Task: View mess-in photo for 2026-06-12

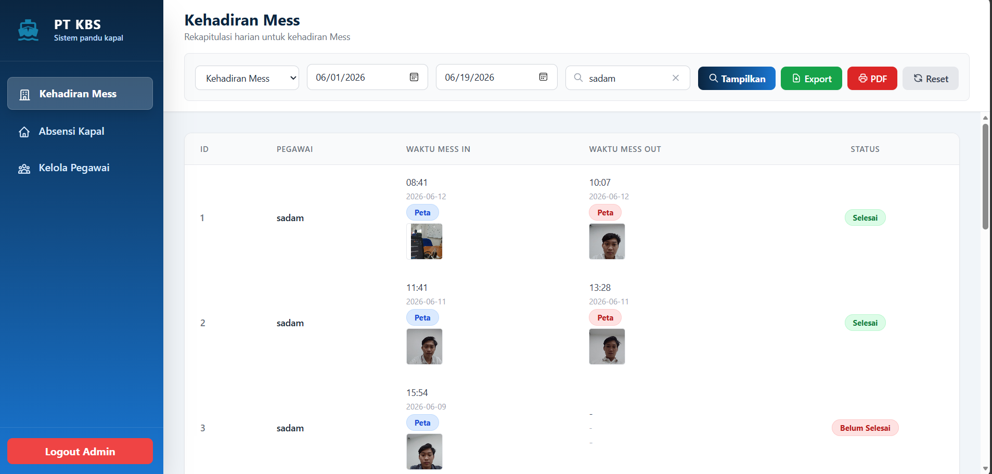Action: (x=424, y=241)
